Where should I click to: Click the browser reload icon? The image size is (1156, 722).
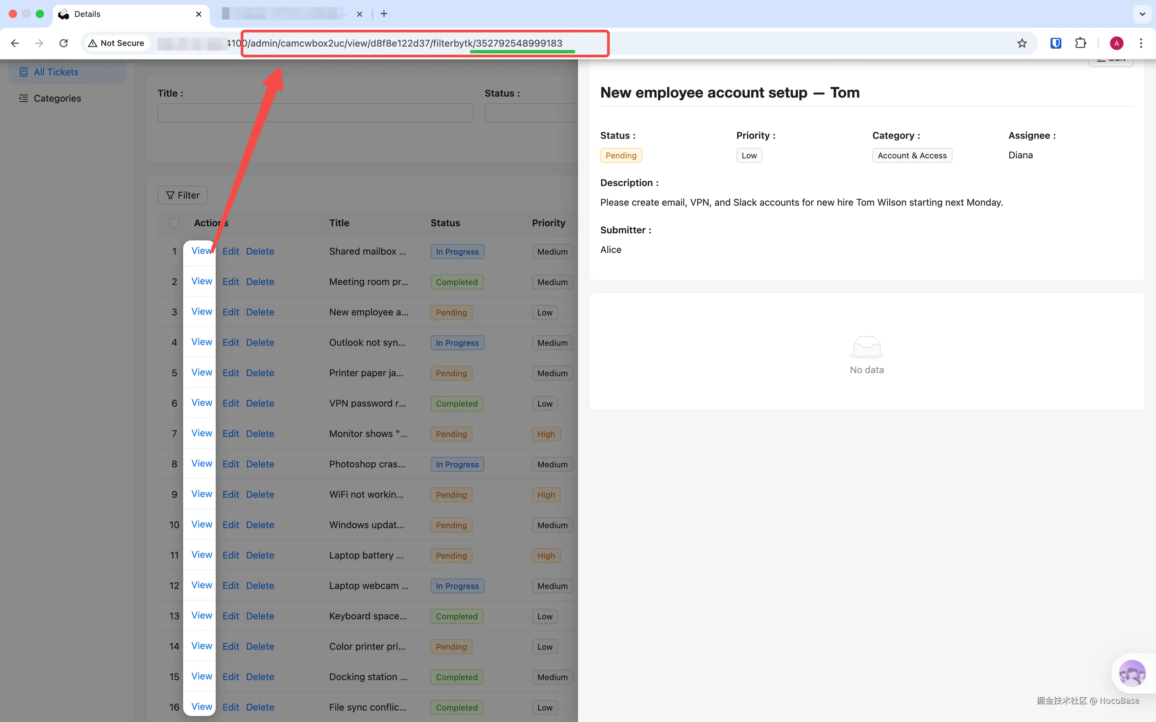[x=64, y=43]
